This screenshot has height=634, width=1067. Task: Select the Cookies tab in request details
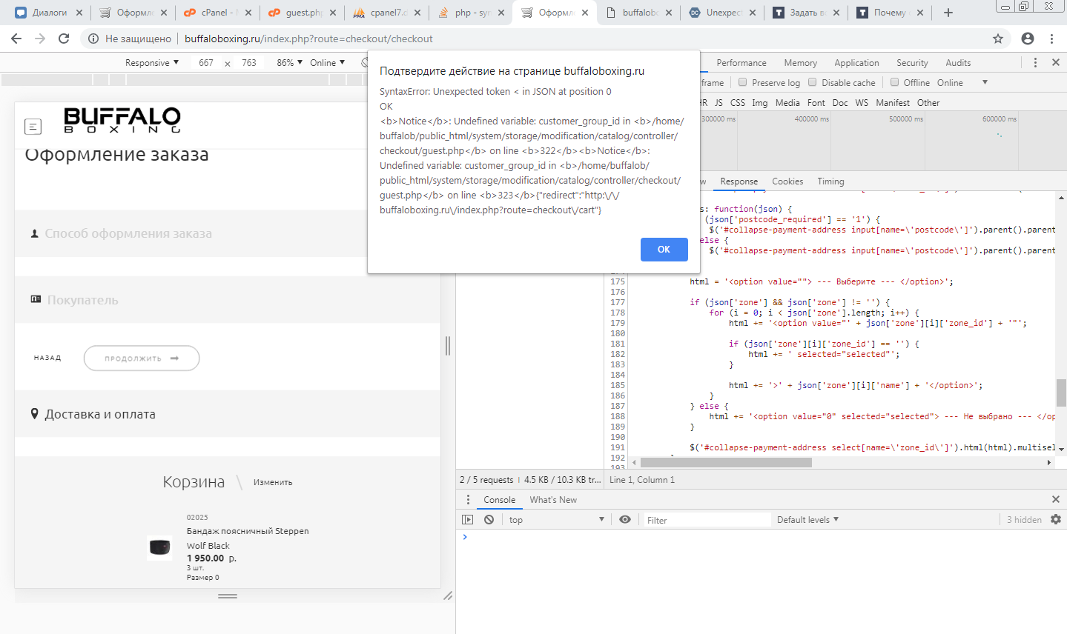coord(787,181)
